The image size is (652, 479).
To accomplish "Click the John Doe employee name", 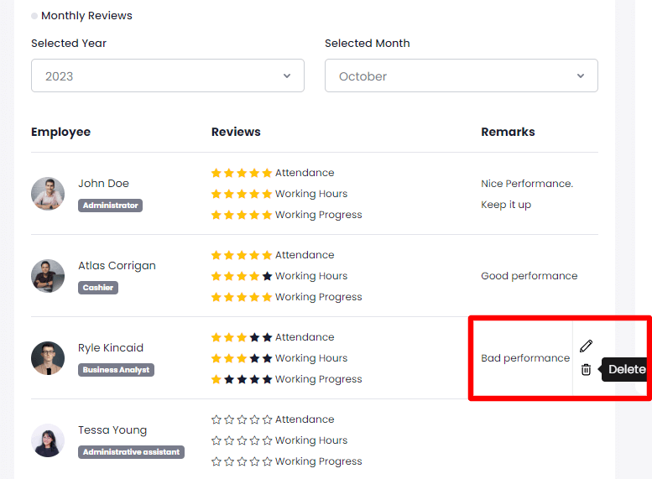I will click(103, 184).
